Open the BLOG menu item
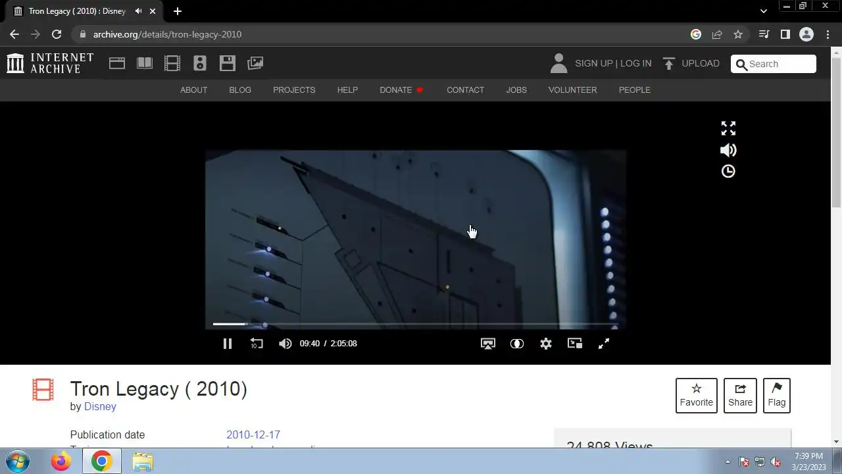This screenshot has width=842, height=474. pos(240,90)
